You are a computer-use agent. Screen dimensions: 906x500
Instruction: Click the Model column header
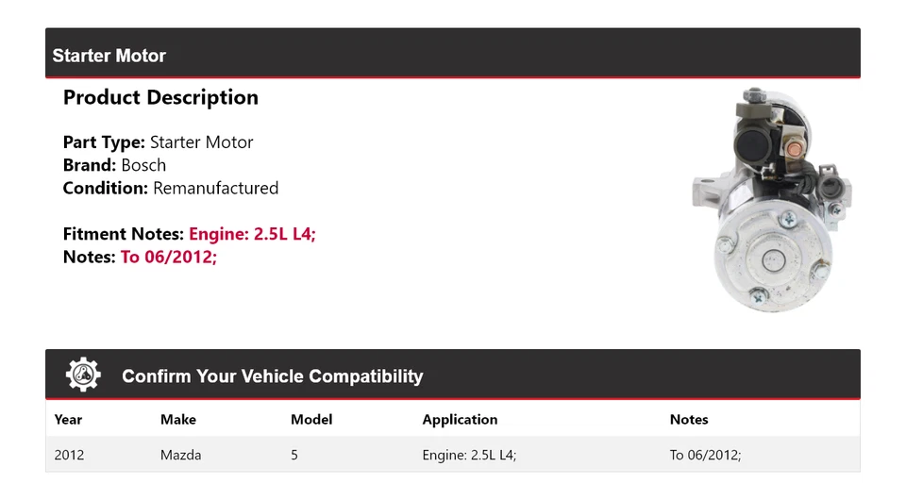coord(311,420)
